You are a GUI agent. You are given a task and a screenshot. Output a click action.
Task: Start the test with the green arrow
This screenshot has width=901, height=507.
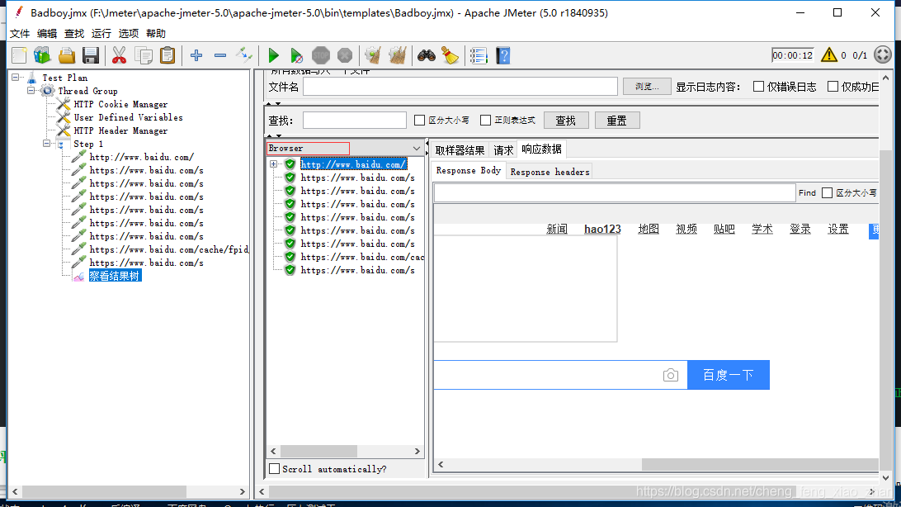(x=274, y=56)
